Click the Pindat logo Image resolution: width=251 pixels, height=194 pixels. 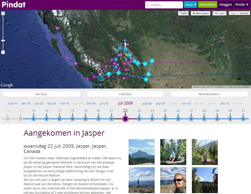[14, 4]
